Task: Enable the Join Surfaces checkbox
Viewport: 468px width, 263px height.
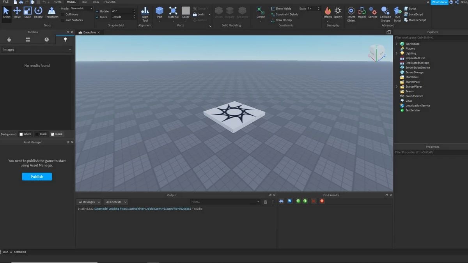Action: 62,20
